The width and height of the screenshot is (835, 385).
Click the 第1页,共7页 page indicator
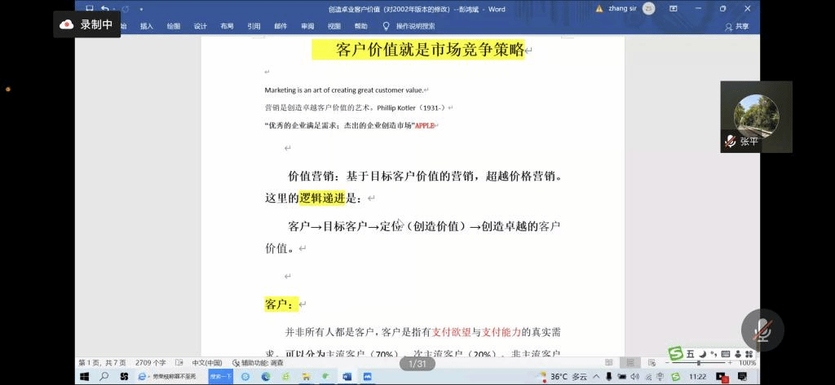click(102, 363)
